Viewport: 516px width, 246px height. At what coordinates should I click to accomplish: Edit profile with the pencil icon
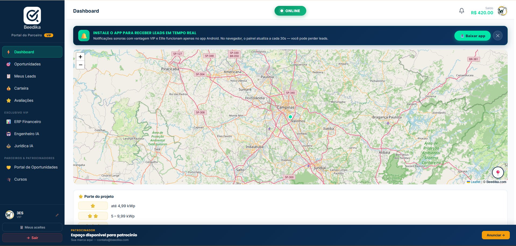coord(57,215)
